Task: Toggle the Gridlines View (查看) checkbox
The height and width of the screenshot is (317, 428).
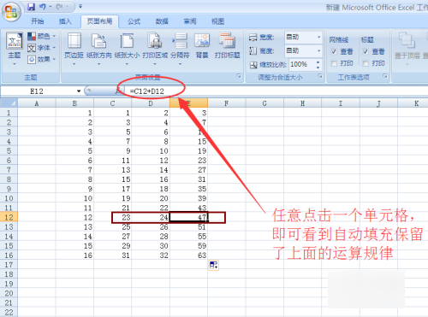Action: [x=334, y=51]
